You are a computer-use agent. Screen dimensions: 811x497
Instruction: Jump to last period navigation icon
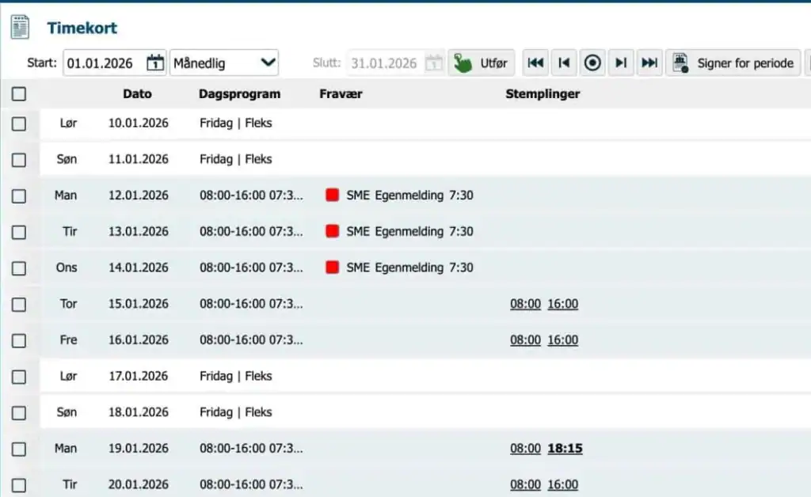[649, 63]
